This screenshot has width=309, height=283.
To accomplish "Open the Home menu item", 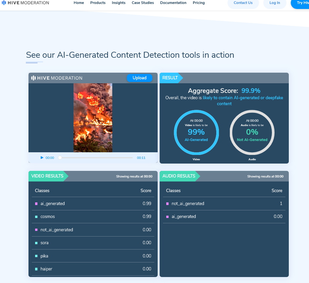I will point(79,3).
